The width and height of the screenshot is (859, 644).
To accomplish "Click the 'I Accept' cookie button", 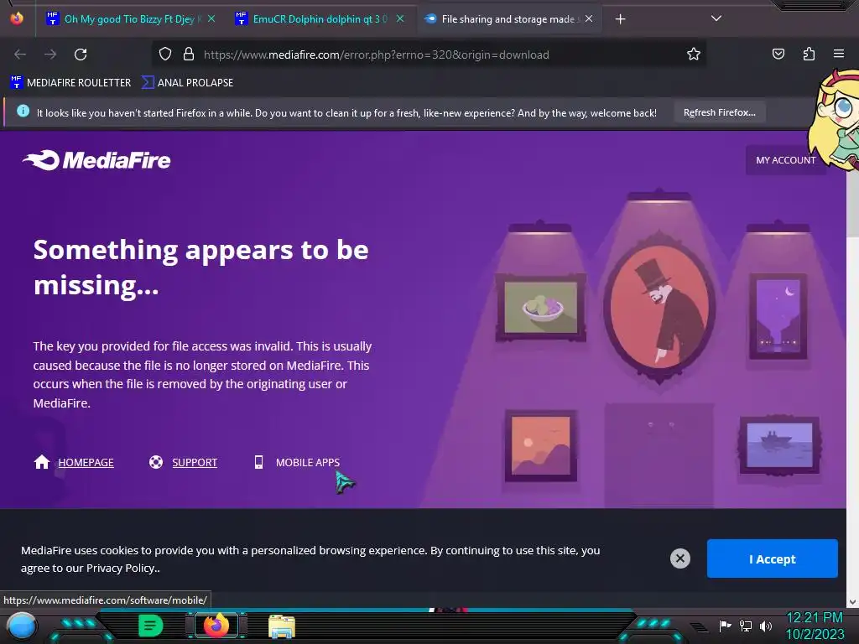I will click(x=772, y=558).
